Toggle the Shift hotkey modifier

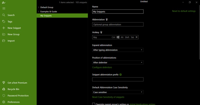(x=127, y=37)
